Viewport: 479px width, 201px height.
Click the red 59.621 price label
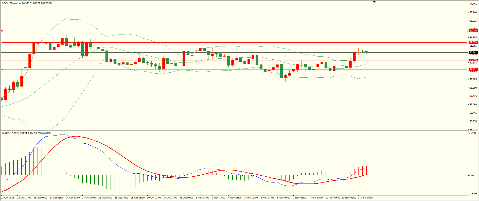473,70
